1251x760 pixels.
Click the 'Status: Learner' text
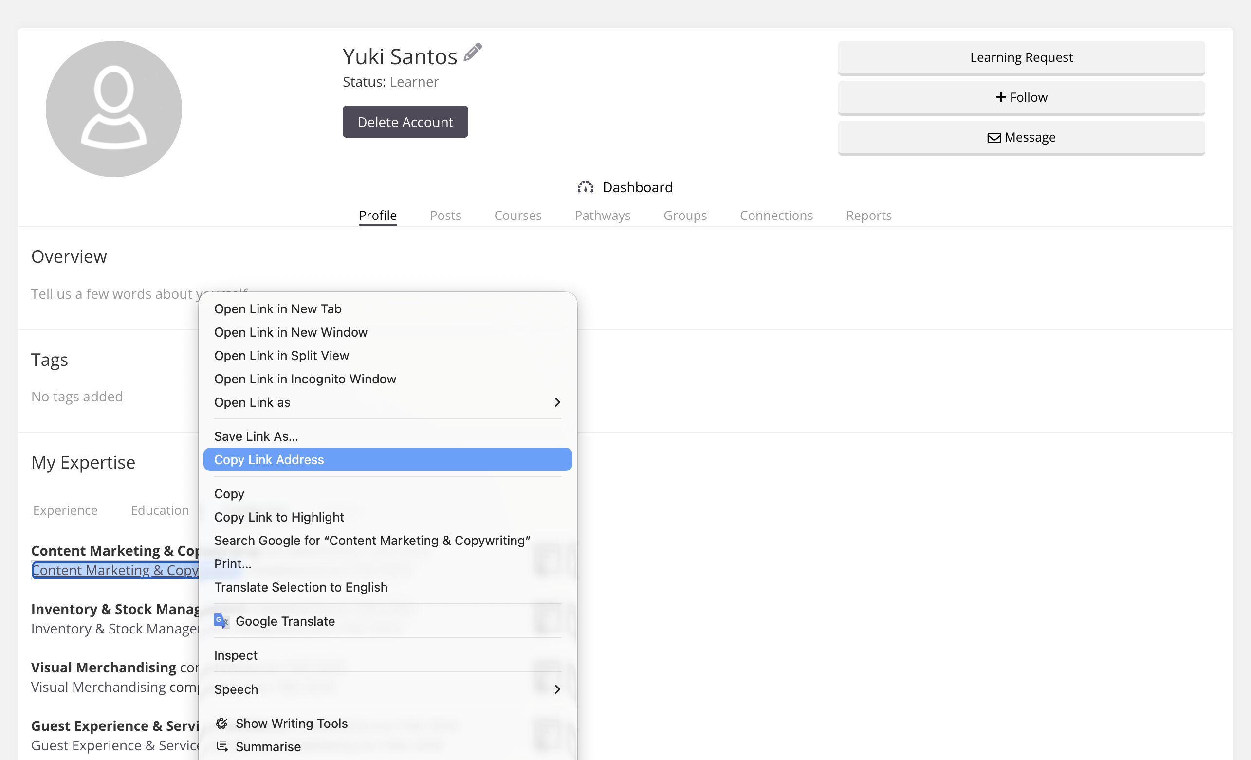(390, 82)
